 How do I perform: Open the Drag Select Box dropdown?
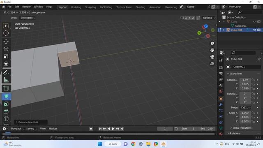(28, 18)
